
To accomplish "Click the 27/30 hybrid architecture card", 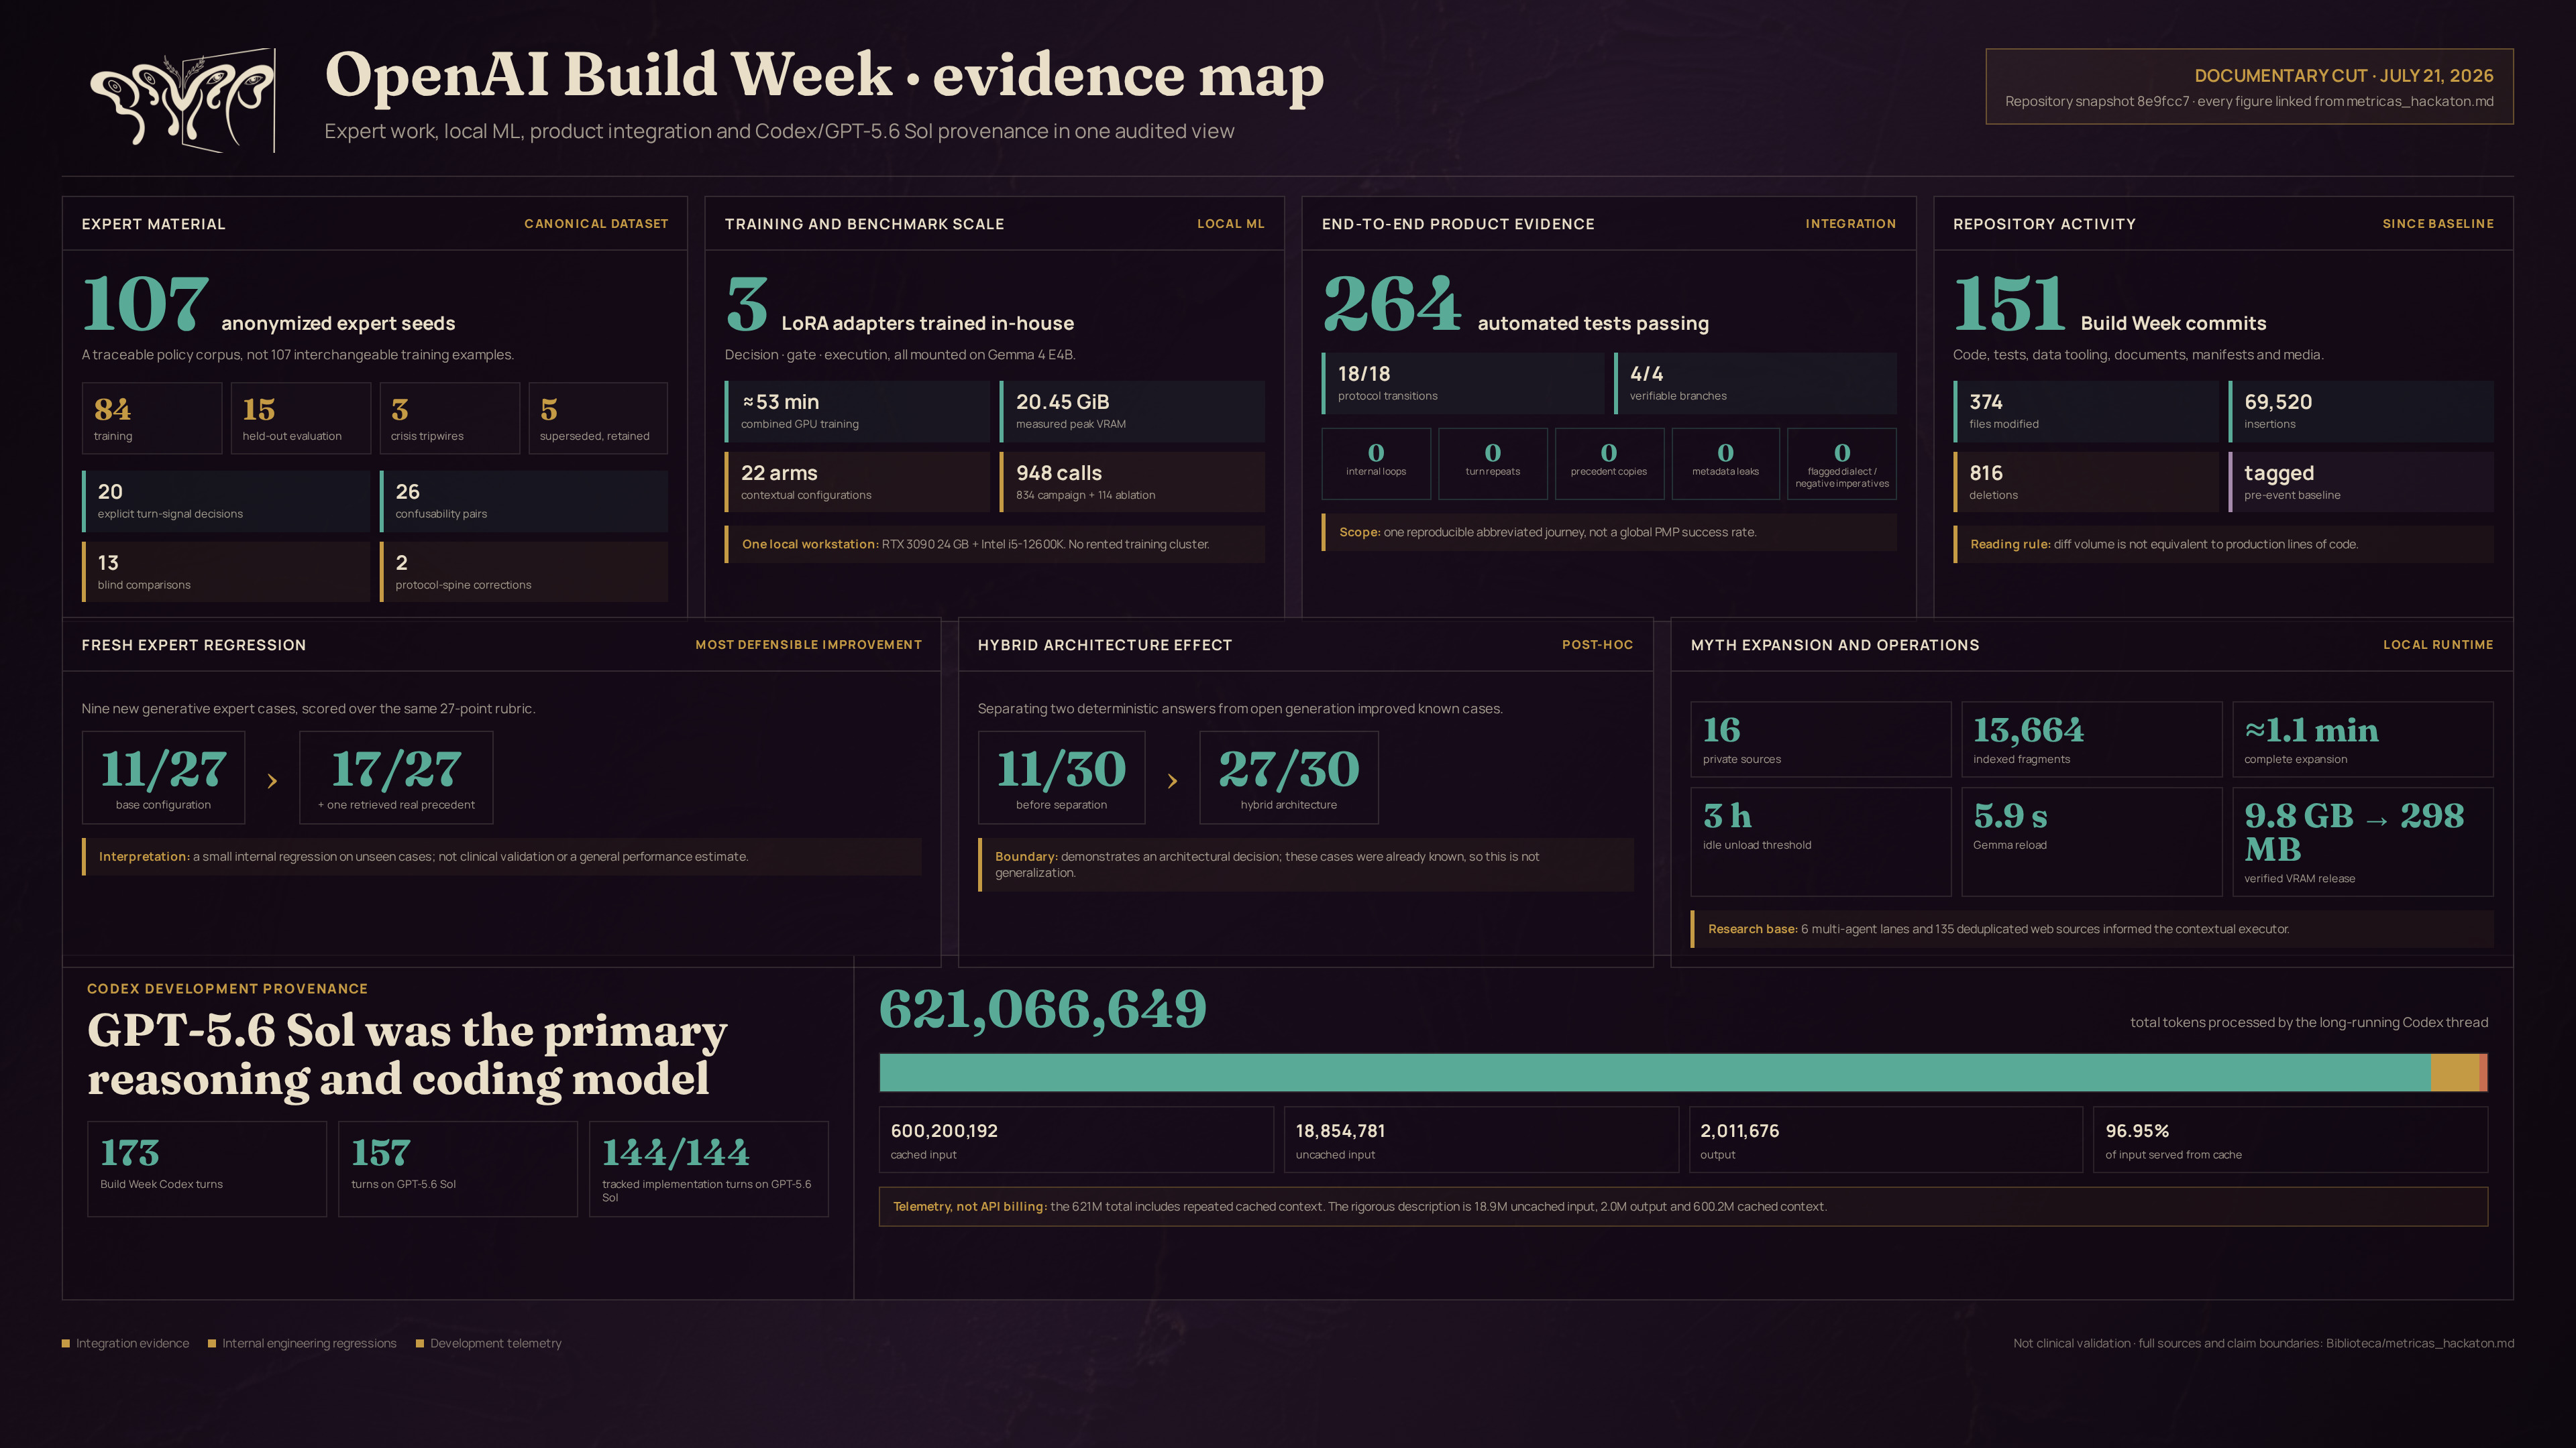I will (1289, 778).
